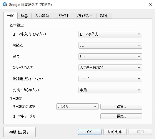Click the 候補選択ショートカット label
155x139 pixels.
coord(28,79)
